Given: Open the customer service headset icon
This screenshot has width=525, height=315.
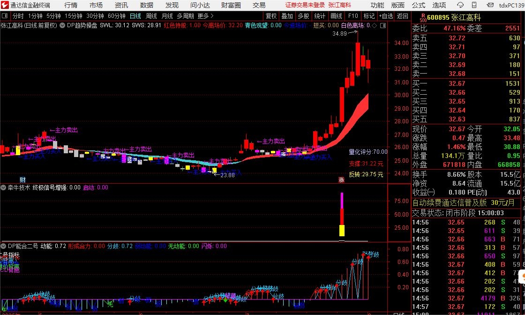Looking at the screenshot, I should pyautogui.click(x=460, y=5).
